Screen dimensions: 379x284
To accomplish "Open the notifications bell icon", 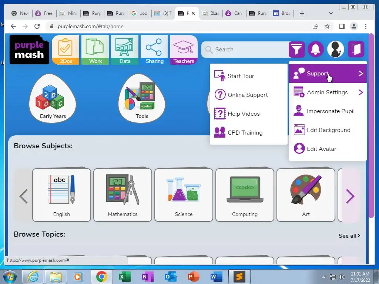I will click(315, 50).
